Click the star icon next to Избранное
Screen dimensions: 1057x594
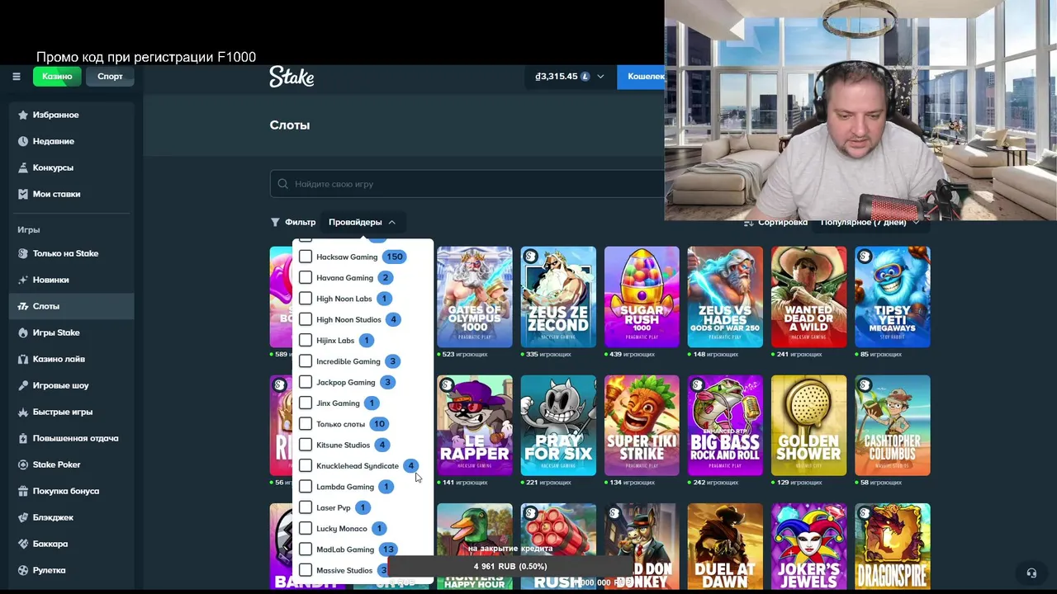click(x=23, y=115)
